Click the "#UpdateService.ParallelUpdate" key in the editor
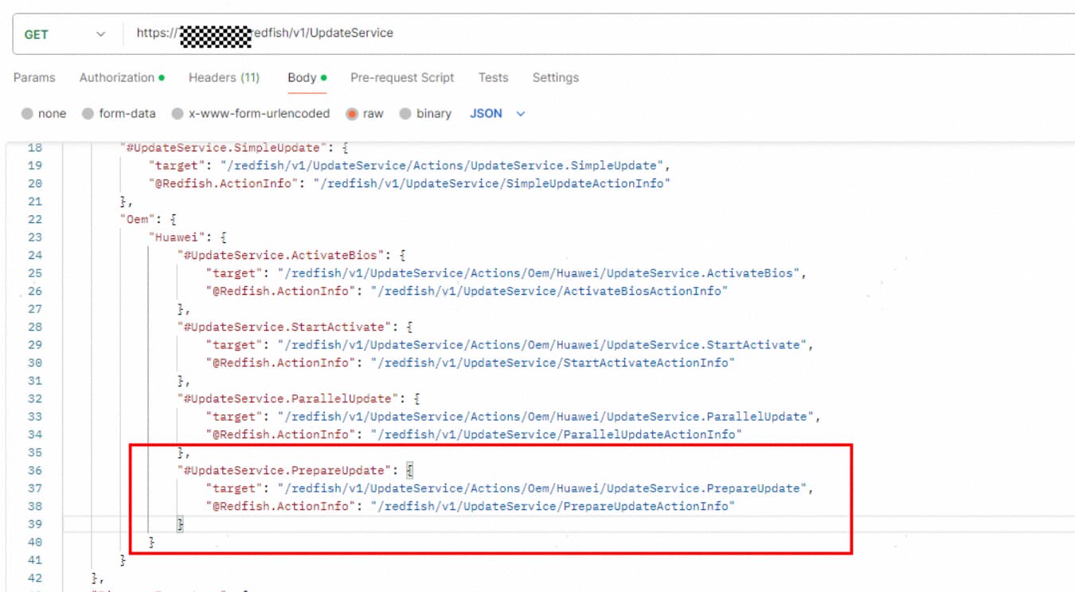 coord(289,398)
